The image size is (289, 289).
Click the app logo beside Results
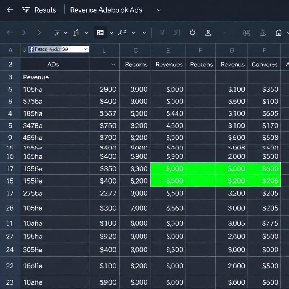pyautogui.click(x=26, y=10)
